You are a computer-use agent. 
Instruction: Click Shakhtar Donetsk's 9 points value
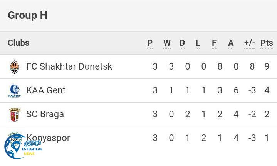tap(267, 66)
